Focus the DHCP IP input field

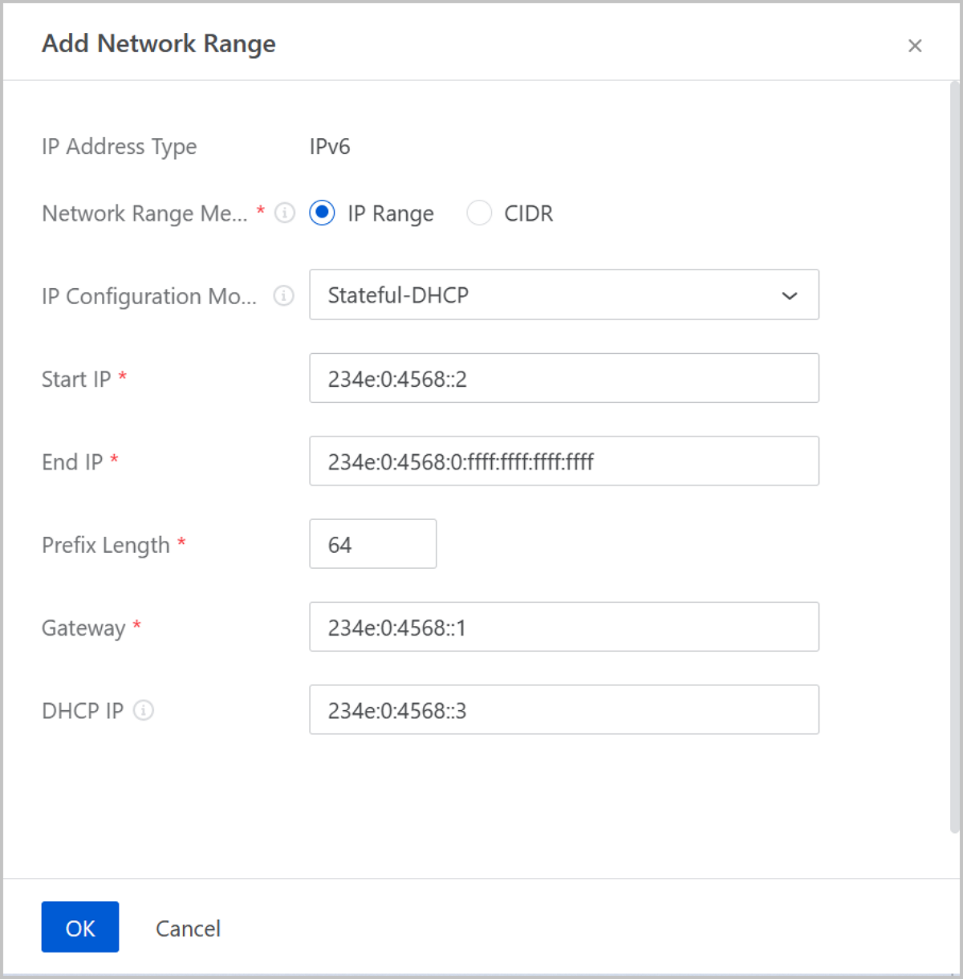(563, 710)
